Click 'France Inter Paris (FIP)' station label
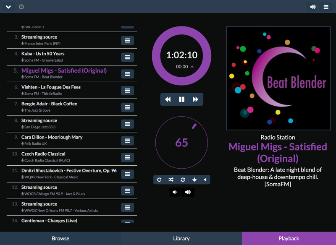 (x=42, y=44)
